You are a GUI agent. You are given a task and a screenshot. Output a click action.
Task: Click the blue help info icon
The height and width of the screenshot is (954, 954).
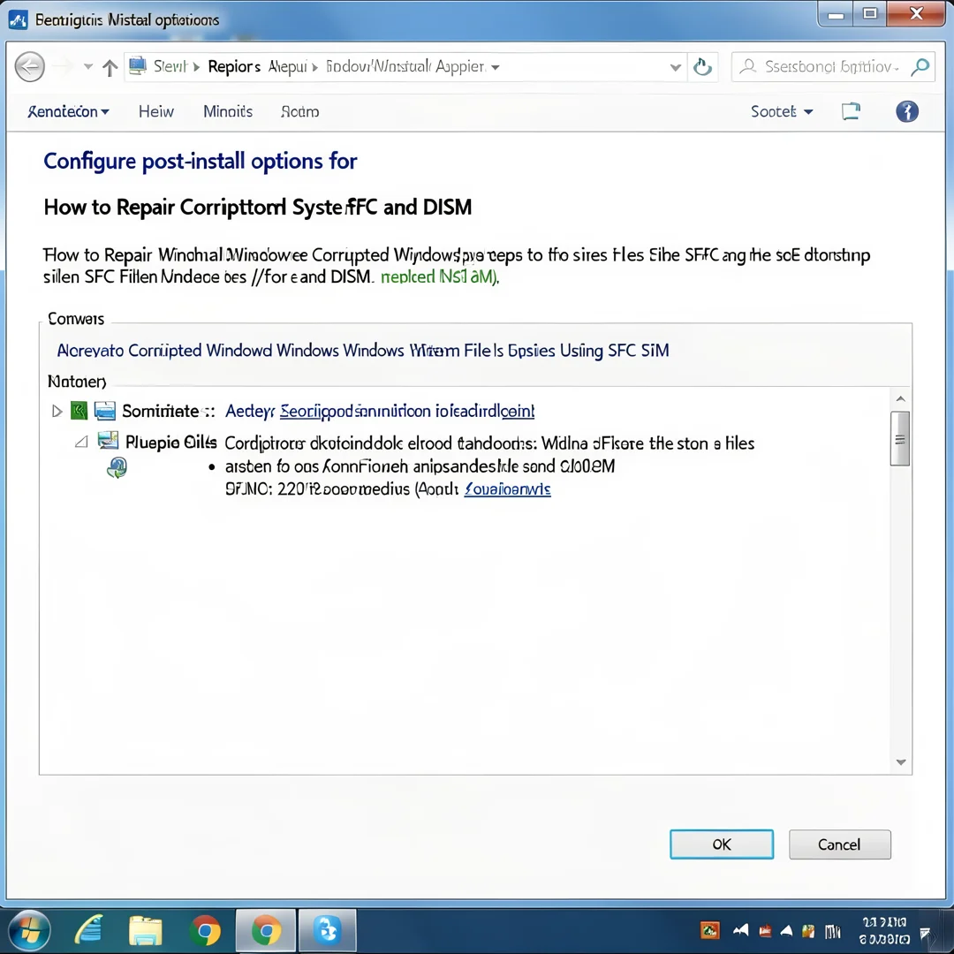[x=906, y=111]
